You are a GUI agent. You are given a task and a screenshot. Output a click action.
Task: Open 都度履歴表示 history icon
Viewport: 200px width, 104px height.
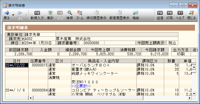(x=119, y=13)
